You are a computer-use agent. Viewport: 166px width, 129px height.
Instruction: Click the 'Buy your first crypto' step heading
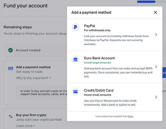(31, 115)
